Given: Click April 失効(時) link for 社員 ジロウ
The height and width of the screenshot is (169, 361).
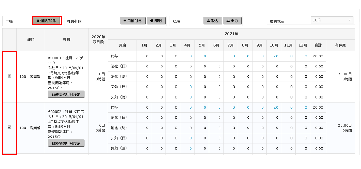Looking at the screenshot, I should point(190,148).
